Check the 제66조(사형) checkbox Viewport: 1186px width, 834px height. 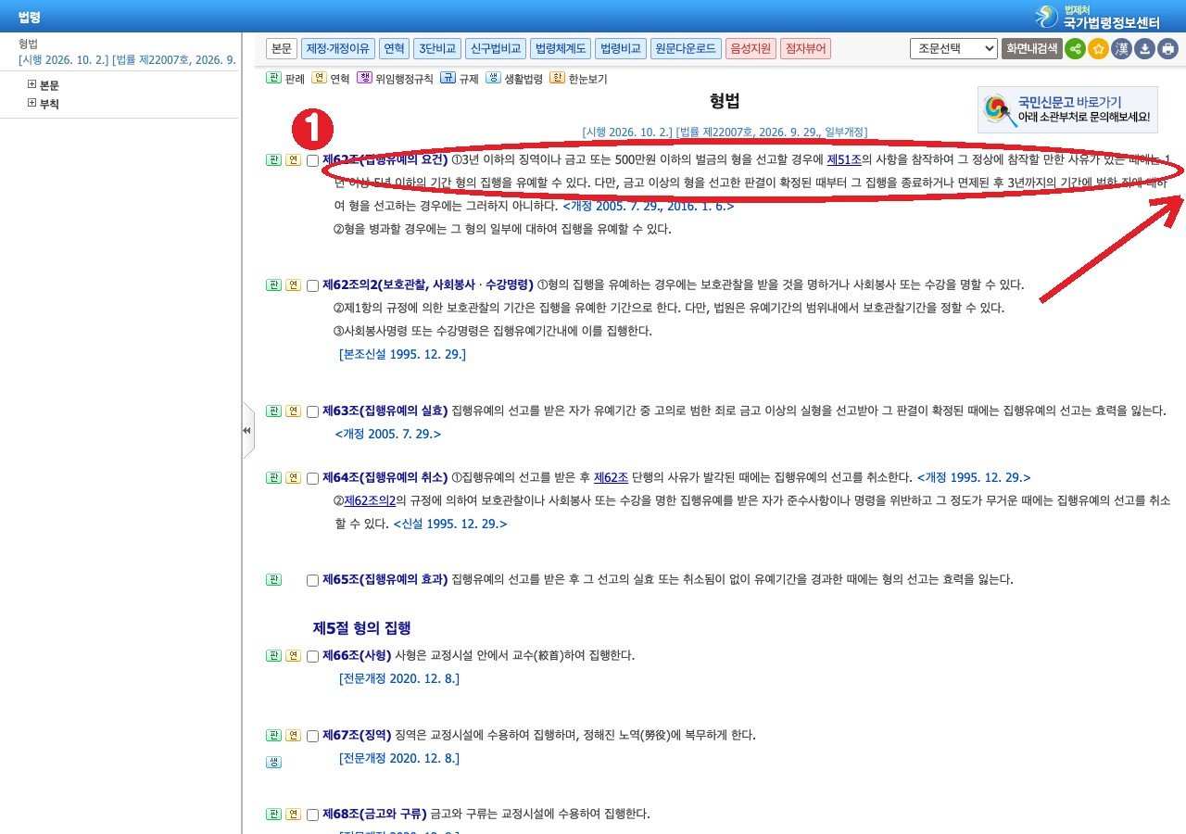[x=312, y=656]
